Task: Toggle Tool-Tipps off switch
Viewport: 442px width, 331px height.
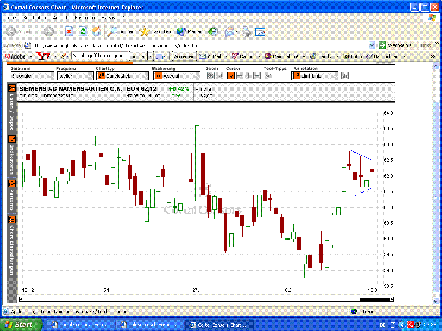Action: click(268, 76)
